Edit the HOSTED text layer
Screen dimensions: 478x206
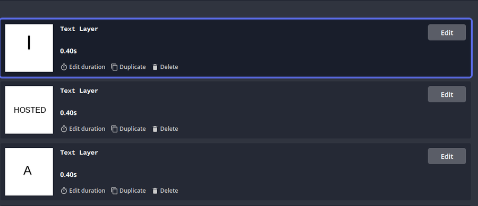click(447, 94)
